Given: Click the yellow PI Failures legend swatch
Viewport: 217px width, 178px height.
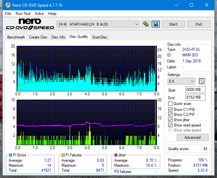Looking at the screenshot, I should coord(63,155).
